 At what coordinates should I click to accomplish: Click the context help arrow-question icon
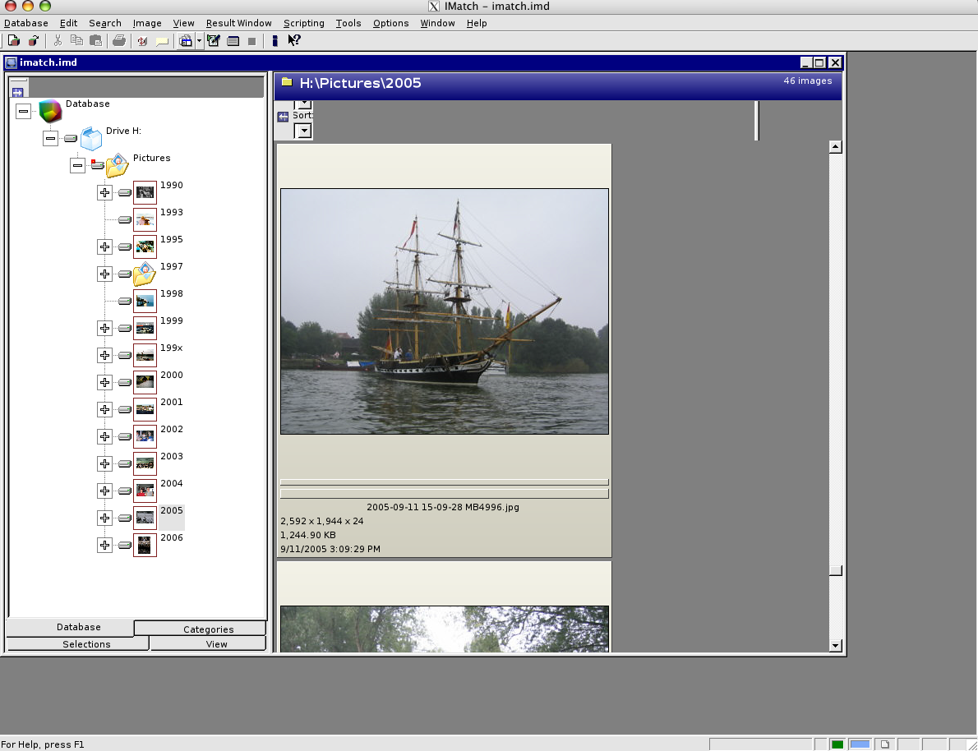(x=293, y=40)
